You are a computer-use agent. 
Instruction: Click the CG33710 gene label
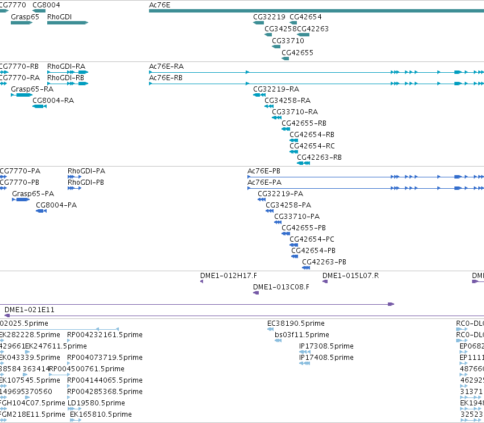coord(288,41)
